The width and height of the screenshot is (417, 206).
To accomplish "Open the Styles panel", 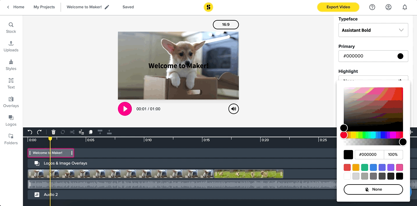I will (x=11, y=65).
